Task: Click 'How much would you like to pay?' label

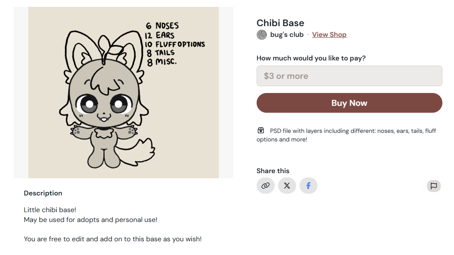Action: pyautogui.click(x=311, y=58)
